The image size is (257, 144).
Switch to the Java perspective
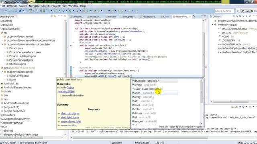pos(245,11)
